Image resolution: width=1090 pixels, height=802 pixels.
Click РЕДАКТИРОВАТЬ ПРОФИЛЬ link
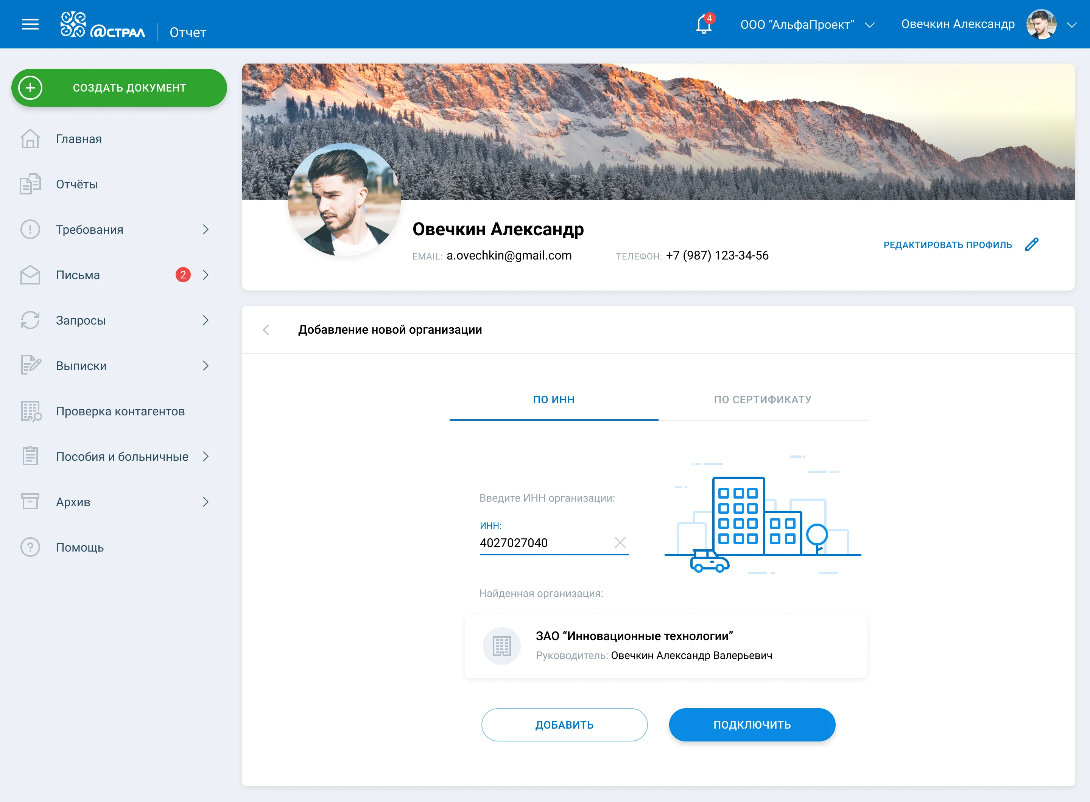(x=948, y=245)
